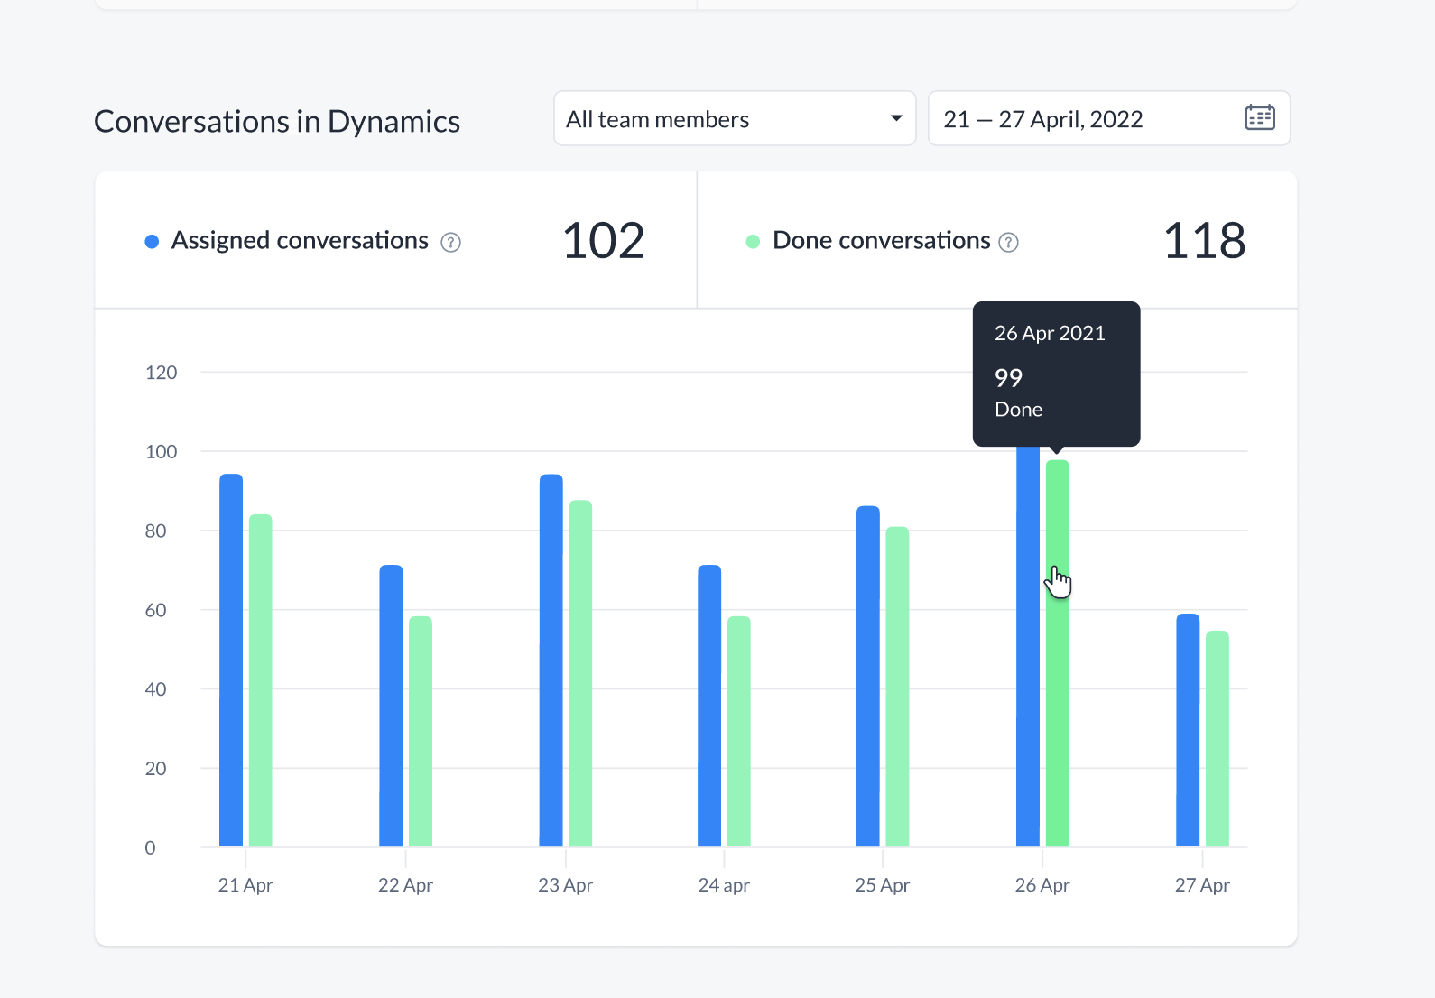The image size is (1435, 998).
Task: Click the 26 Apr axis label
Action: tap(1042, 885)
